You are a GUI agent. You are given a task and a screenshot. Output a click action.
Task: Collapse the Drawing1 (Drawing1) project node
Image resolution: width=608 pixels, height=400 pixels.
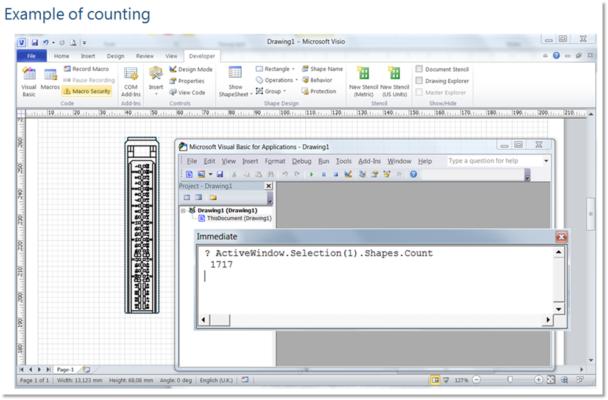(x=183, y=211)
